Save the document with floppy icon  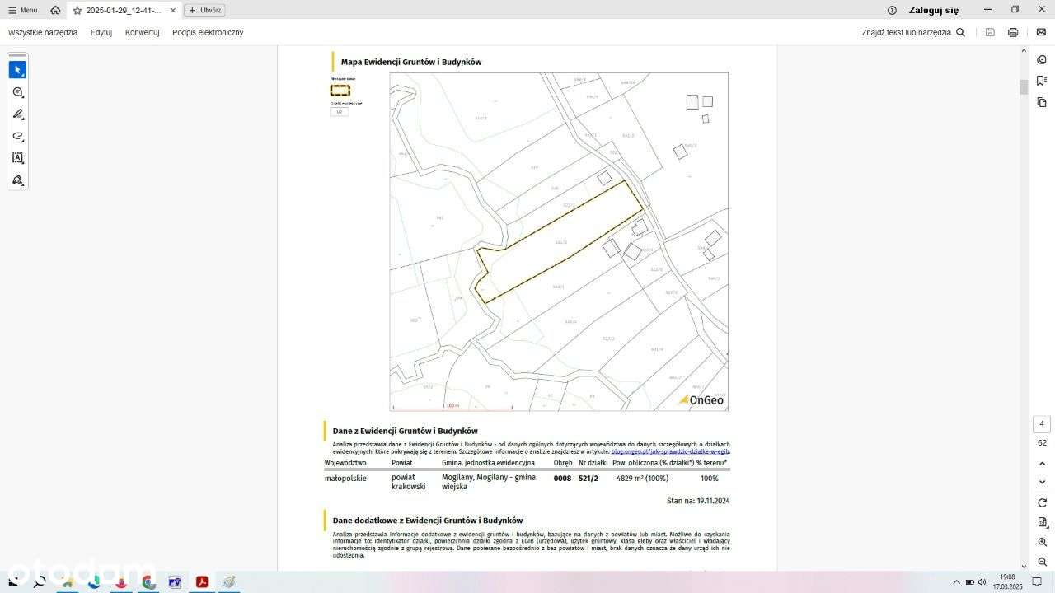(x=990, y=32)
